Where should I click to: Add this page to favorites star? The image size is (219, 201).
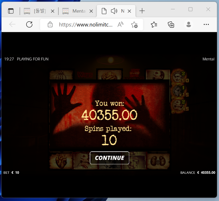[x=134, y=25]
